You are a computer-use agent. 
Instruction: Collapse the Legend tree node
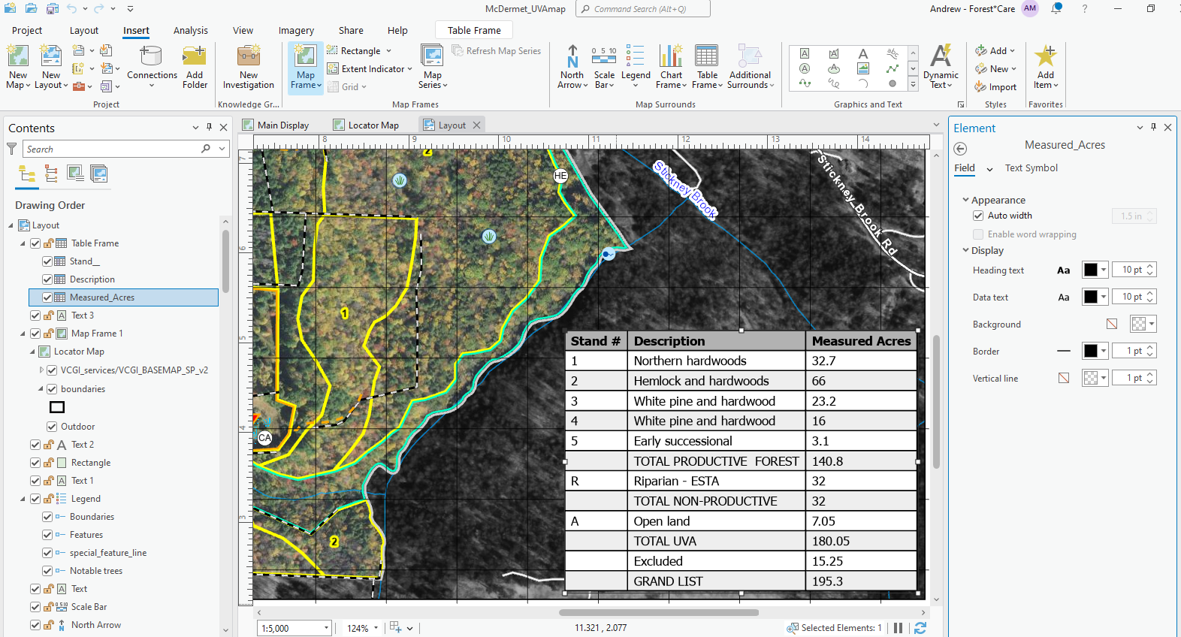point(23,499)
